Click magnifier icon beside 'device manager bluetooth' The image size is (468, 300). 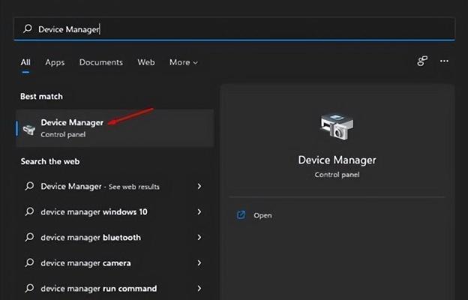pos(29,237)
